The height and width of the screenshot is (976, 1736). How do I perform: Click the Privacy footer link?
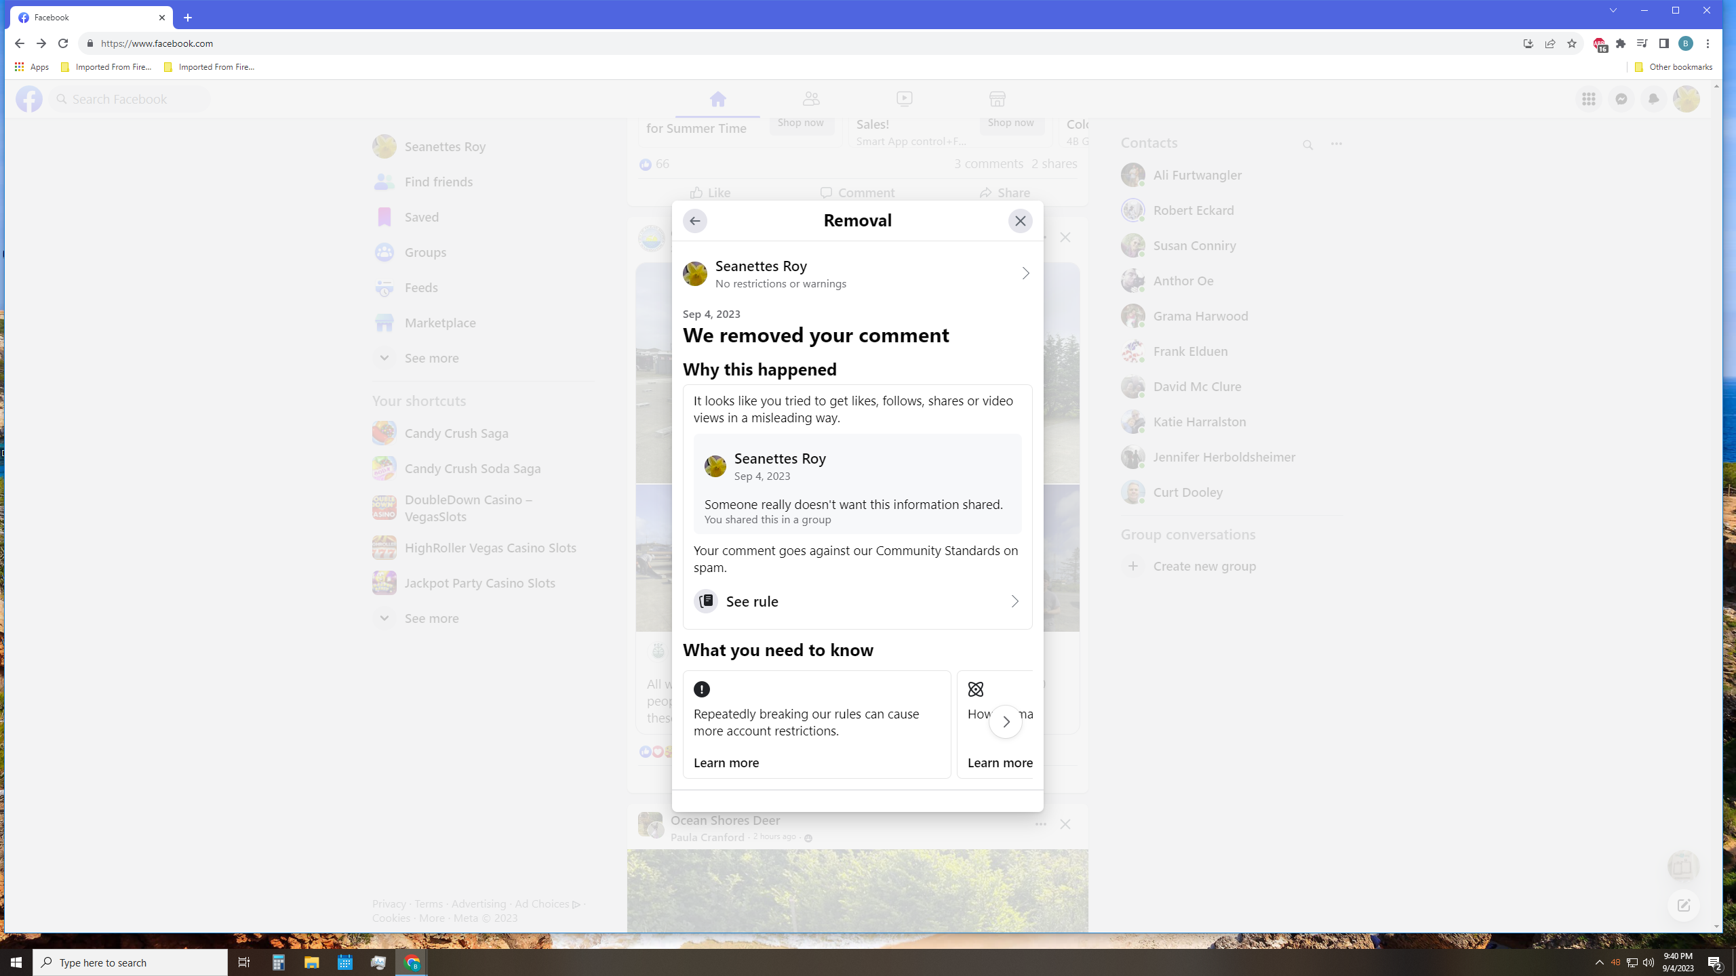(389, 903)
